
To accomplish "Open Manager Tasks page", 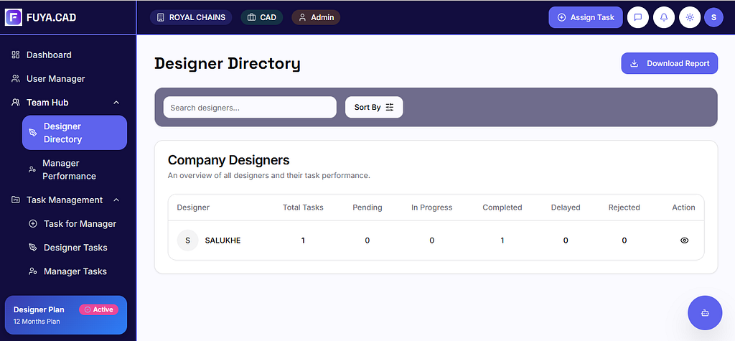I will (75, 271).
